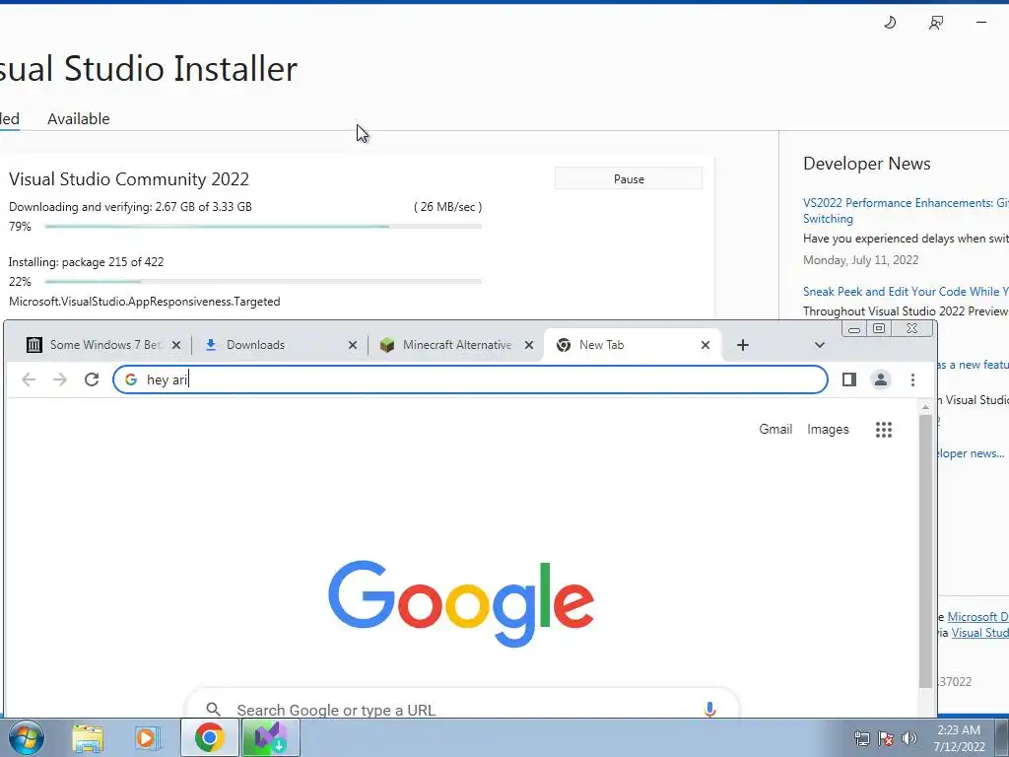The height and width of the screenshot is (757, 1009).
Task: Click the 'Monday, July 11, 2022' news date
Action: point(860,260)
